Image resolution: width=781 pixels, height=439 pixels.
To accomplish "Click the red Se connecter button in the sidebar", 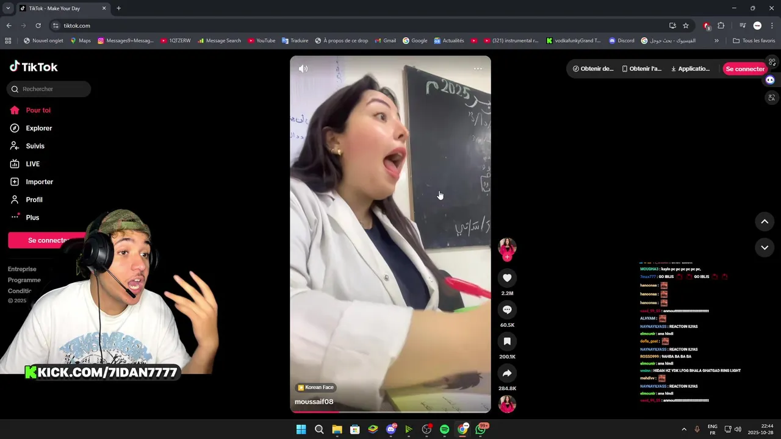I will pyautogui.click(x=48, y=240).
